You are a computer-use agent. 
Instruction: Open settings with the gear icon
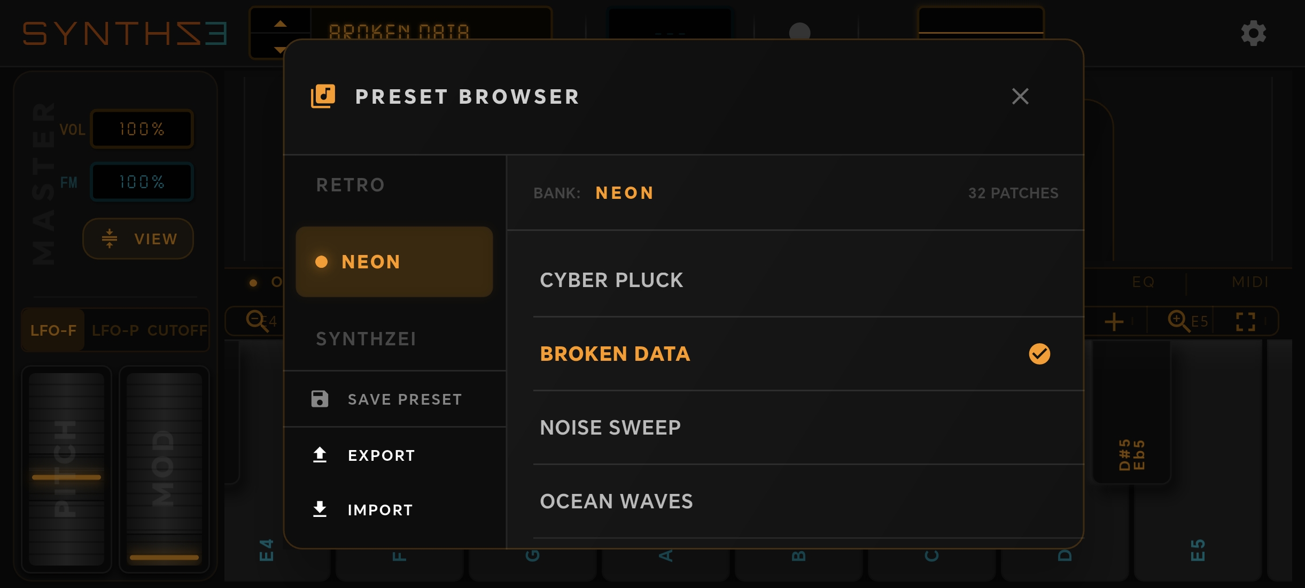[x=1253, y=34]
